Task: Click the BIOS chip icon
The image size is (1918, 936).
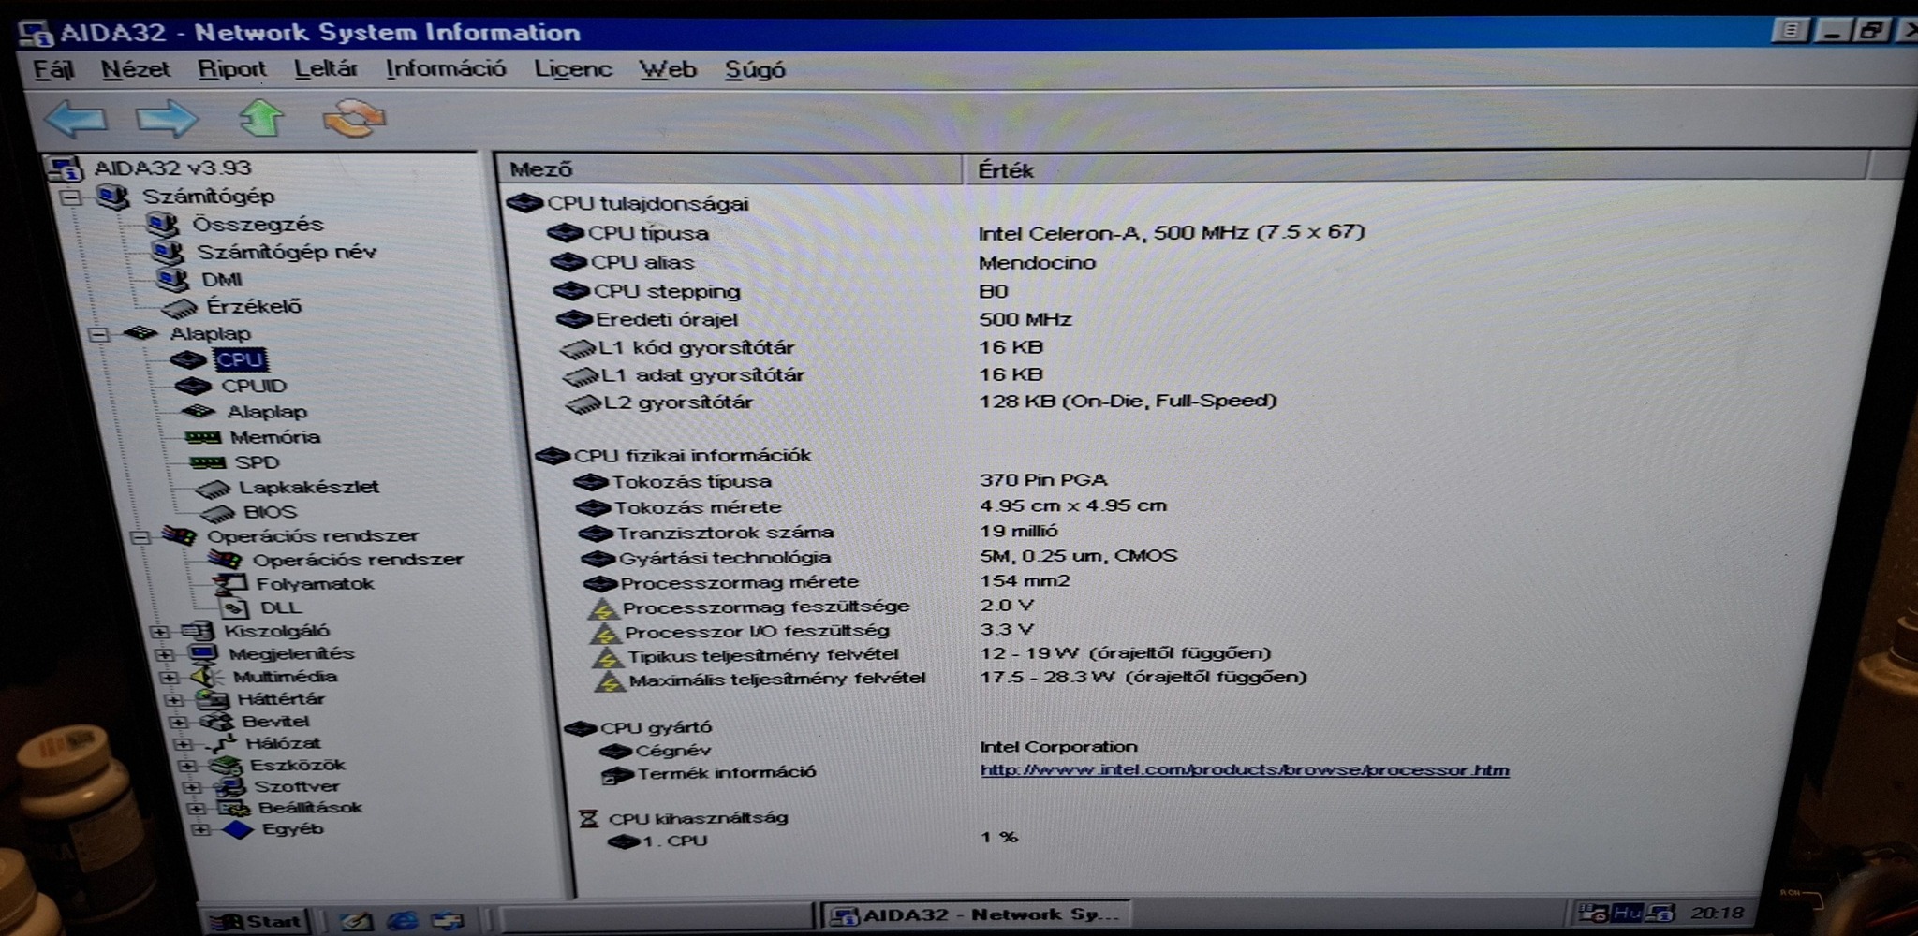Action: [x=216, y=512]
